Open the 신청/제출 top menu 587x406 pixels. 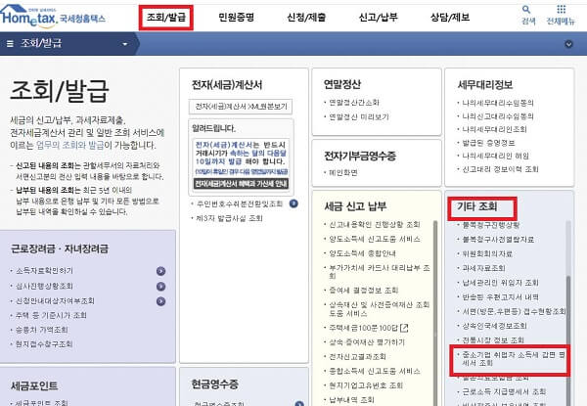[x=306, y=18]
